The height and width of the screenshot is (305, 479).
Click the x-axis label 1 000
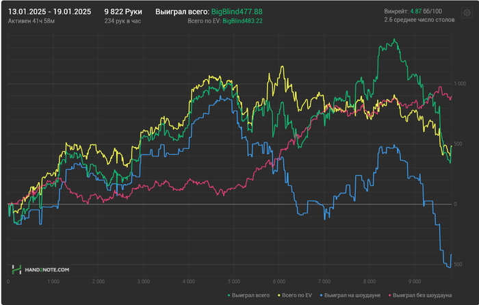(x=53, y=282)
